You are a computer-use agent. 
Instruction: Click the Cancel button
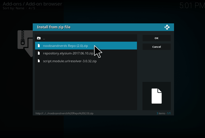(156, 47)
